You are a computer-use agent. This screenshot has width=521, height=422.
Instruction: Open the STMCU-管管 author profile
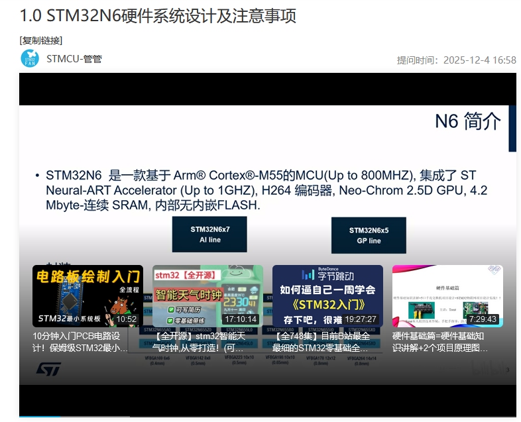pyautogui.click(x=74, y=59)
